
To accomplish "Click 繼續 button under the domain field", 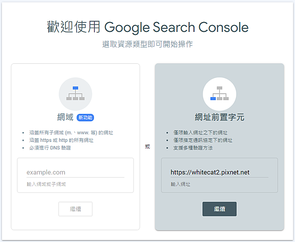I will click(75, 209).
